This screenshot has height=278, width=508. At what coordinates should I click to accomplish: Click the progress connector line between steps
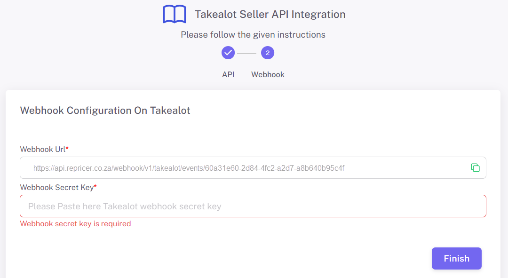point(248,53)
